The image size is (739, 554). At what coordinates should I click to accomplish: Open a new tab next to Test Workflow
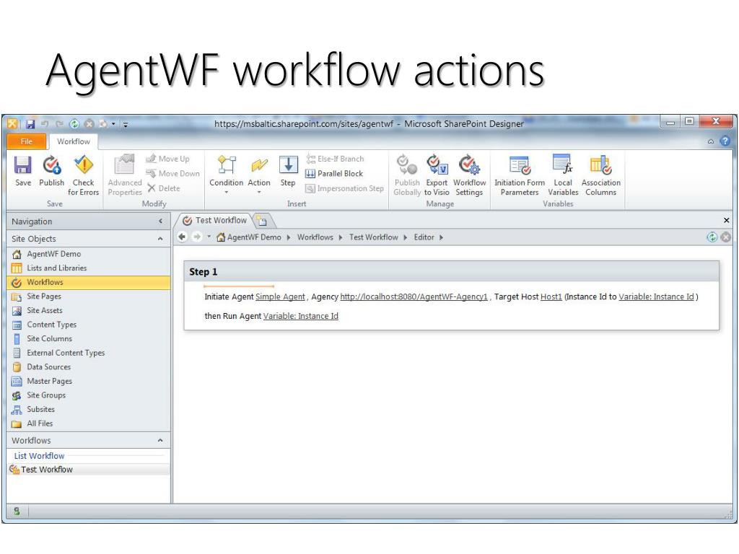pos(262,221)
